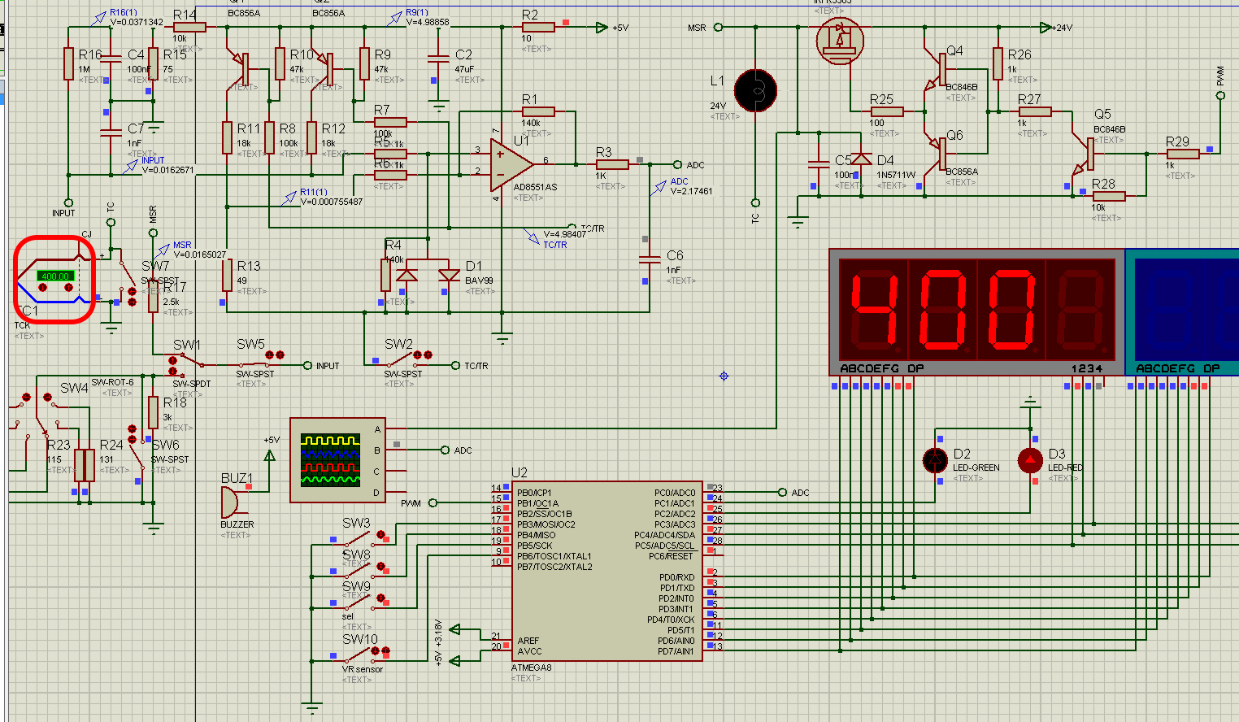Screen dimensions: 1239x722
Task: Click the PB0/ICP1 pin label on U2
Action: click(x=534, y=493)
